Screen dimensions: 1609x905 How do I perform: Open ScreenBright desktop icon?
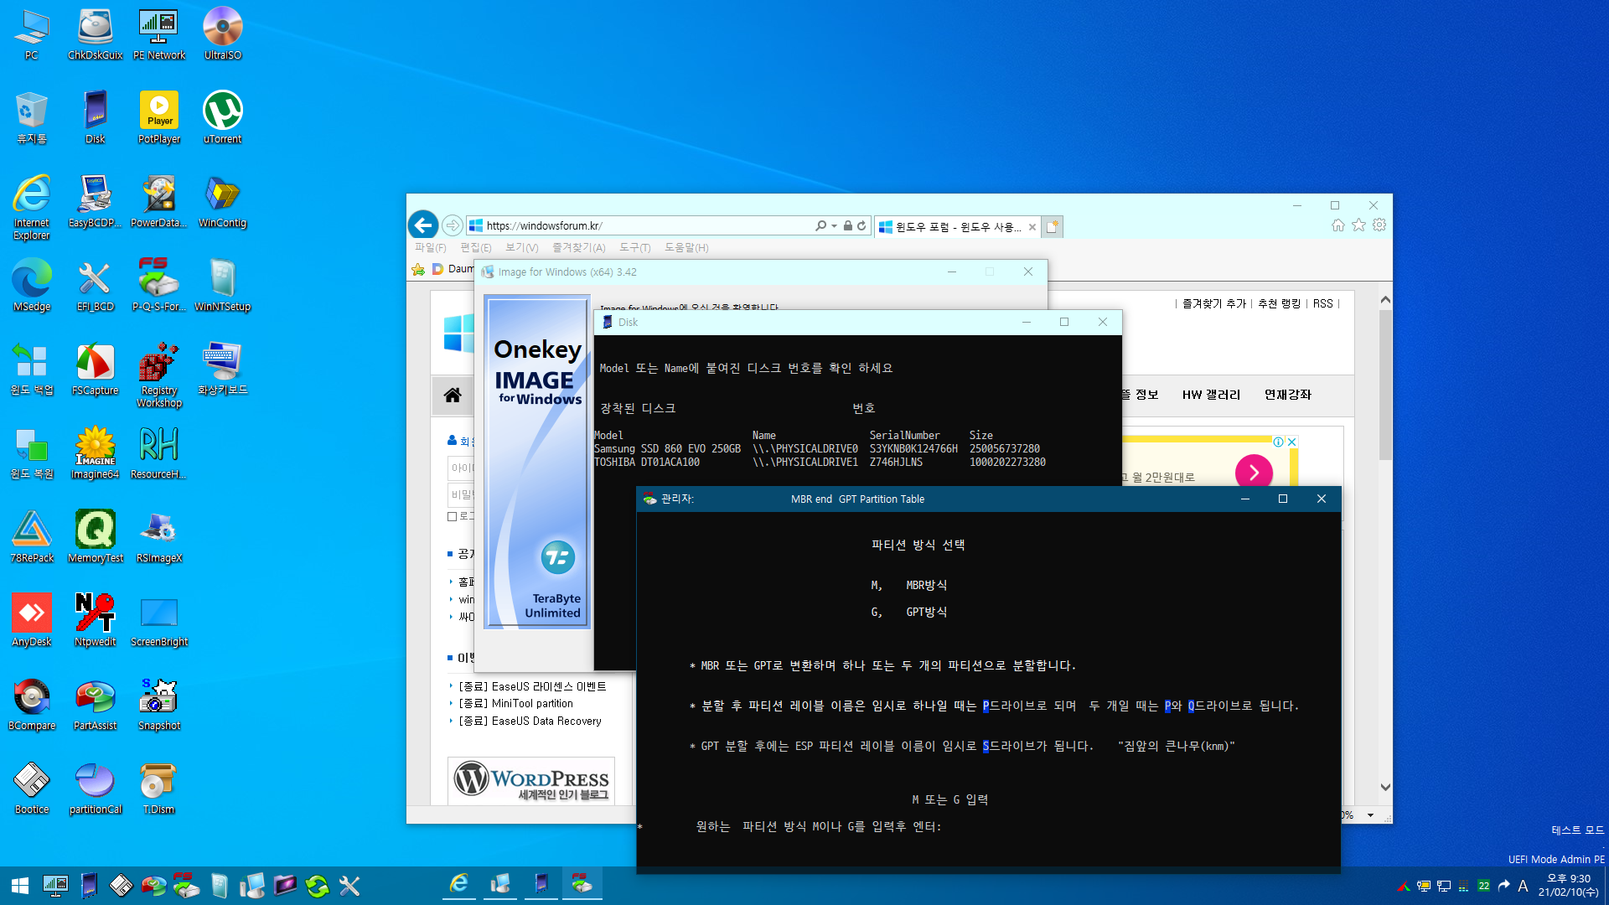[158, 620]
